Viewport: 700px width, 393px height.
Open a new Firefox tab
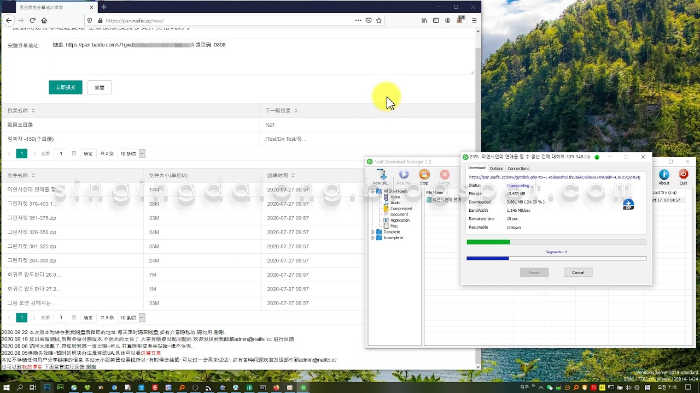point(104,7)
